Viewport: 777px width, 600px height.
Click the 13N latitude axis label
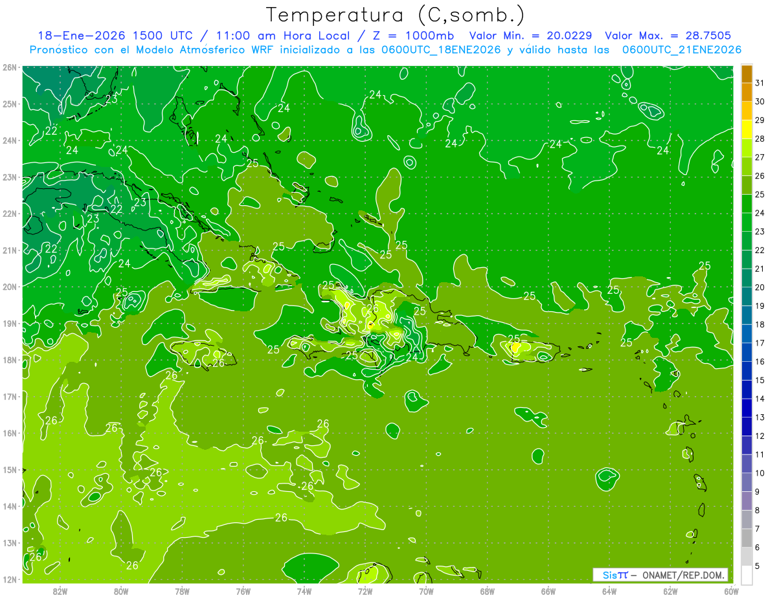10,542
